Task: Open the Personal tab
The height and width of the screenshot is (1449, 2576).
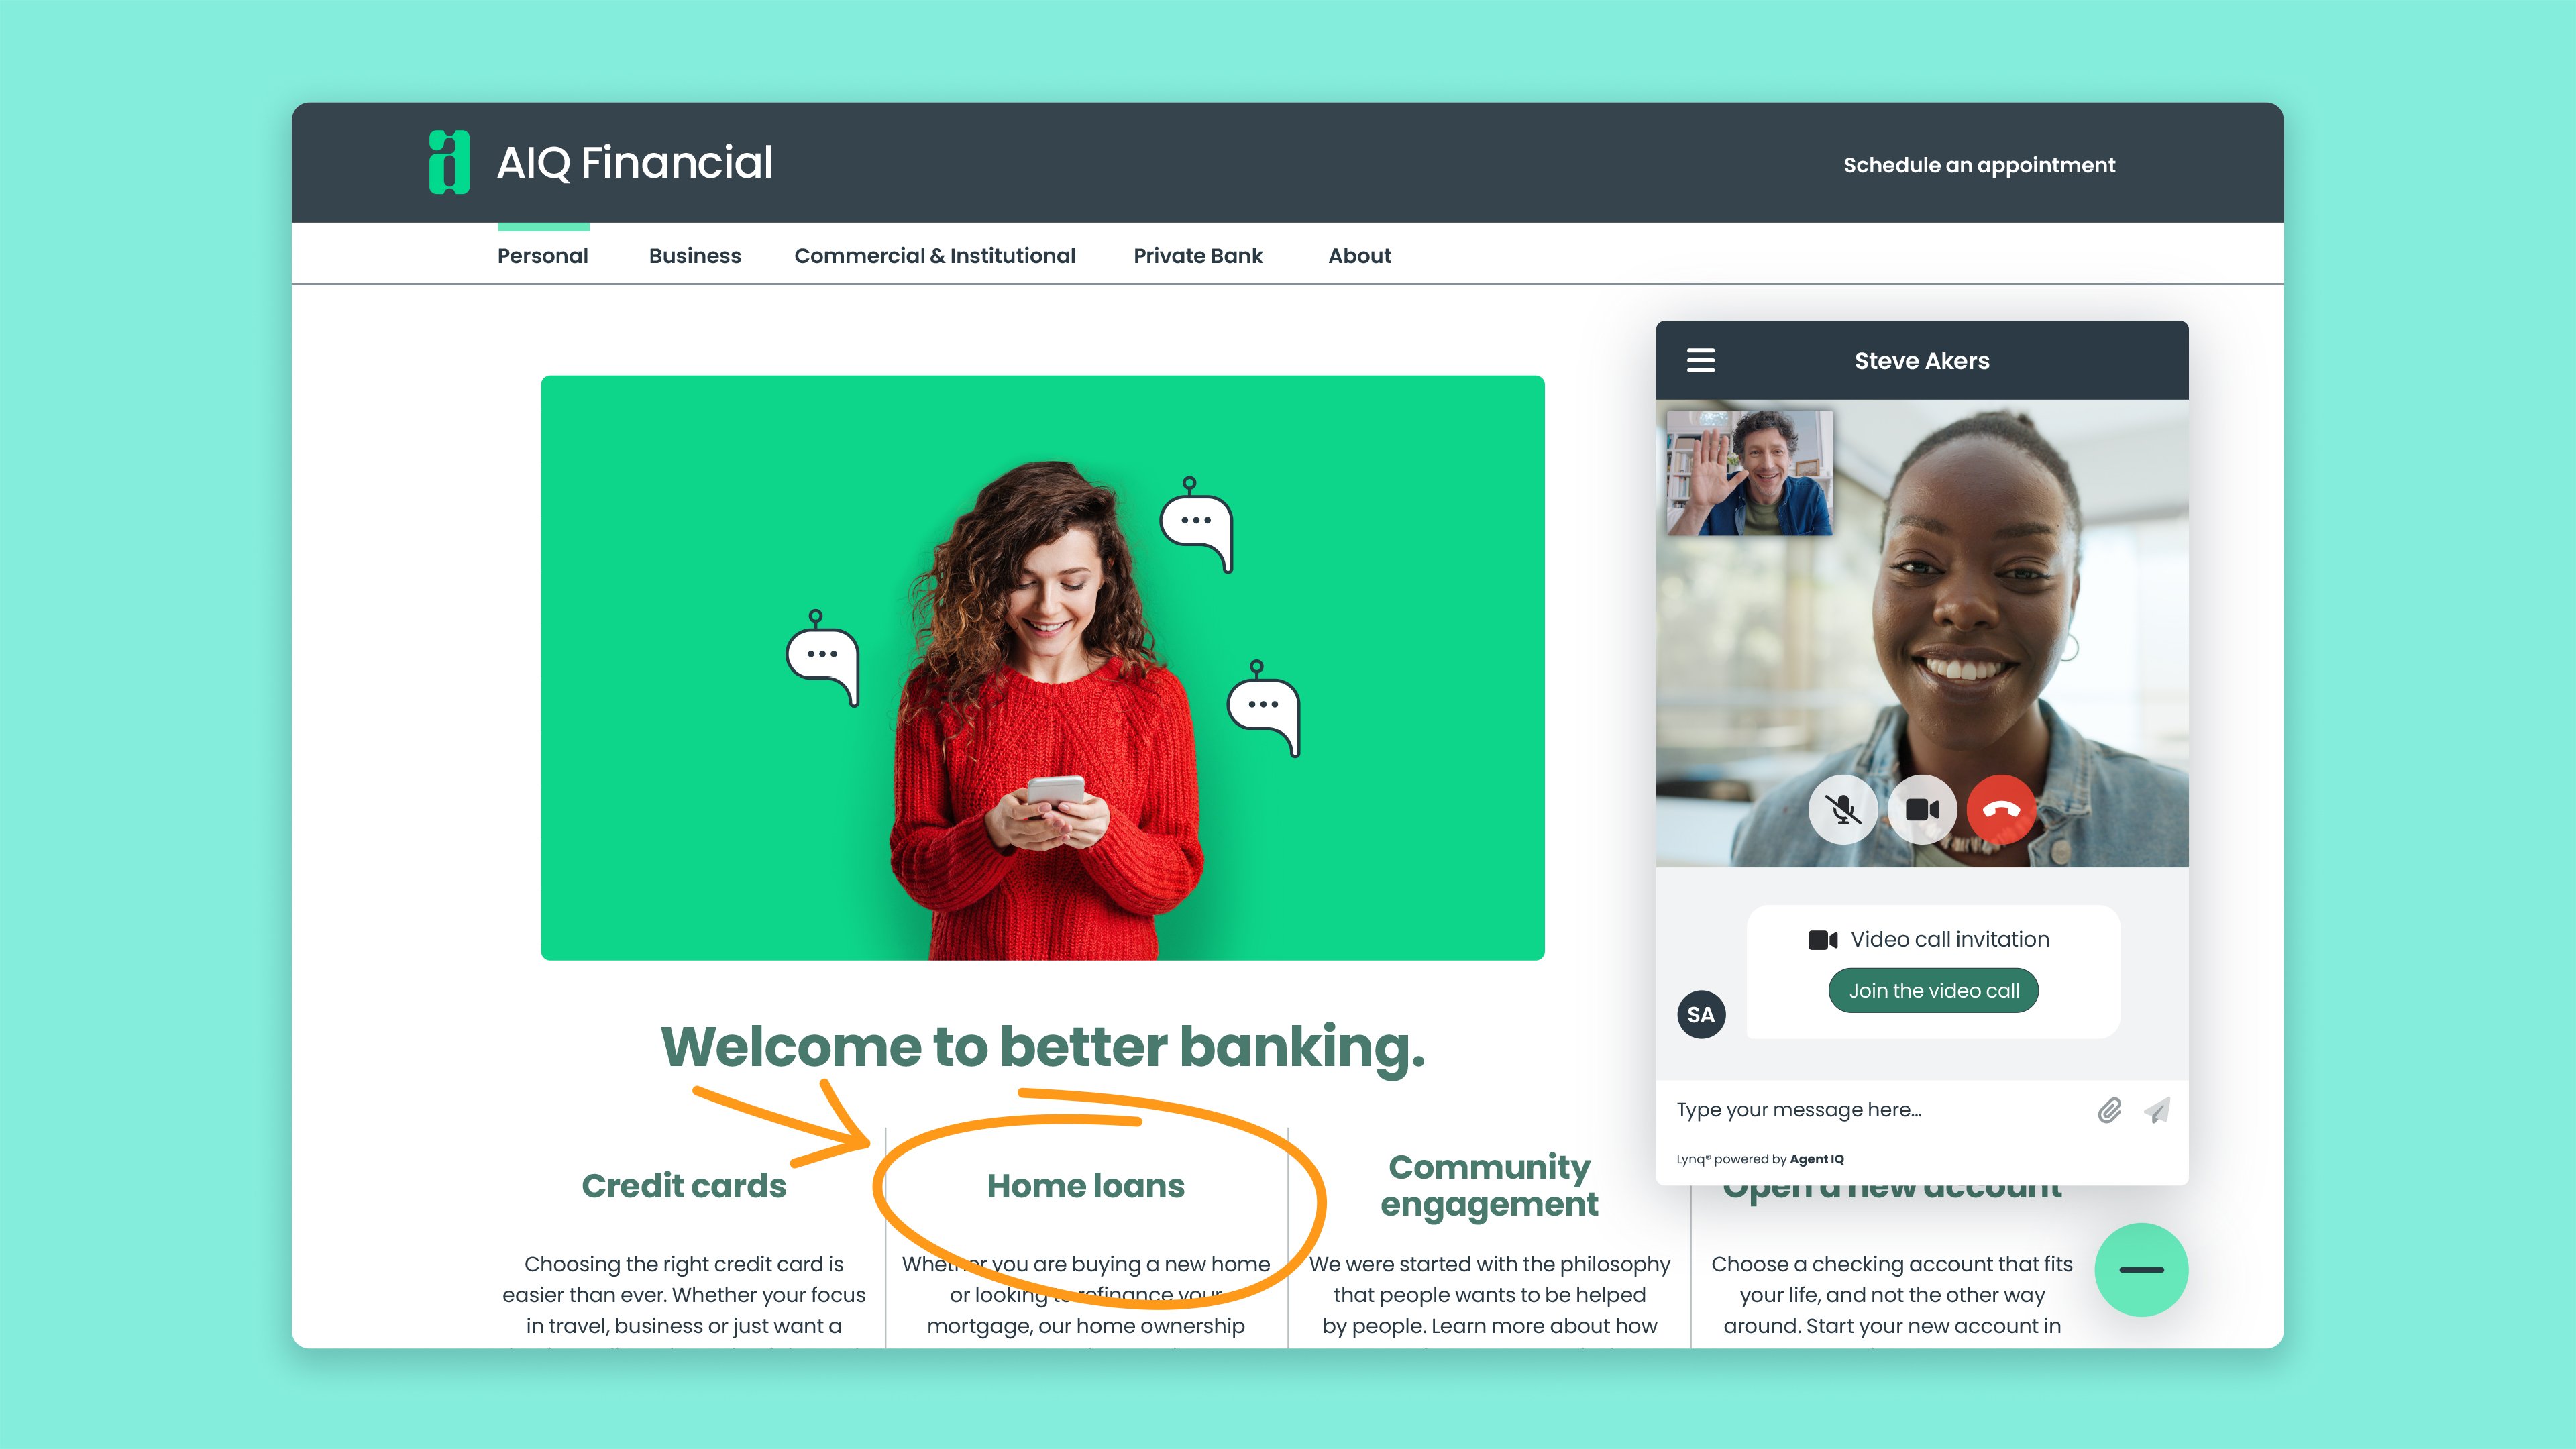Action: pos(543,256)
